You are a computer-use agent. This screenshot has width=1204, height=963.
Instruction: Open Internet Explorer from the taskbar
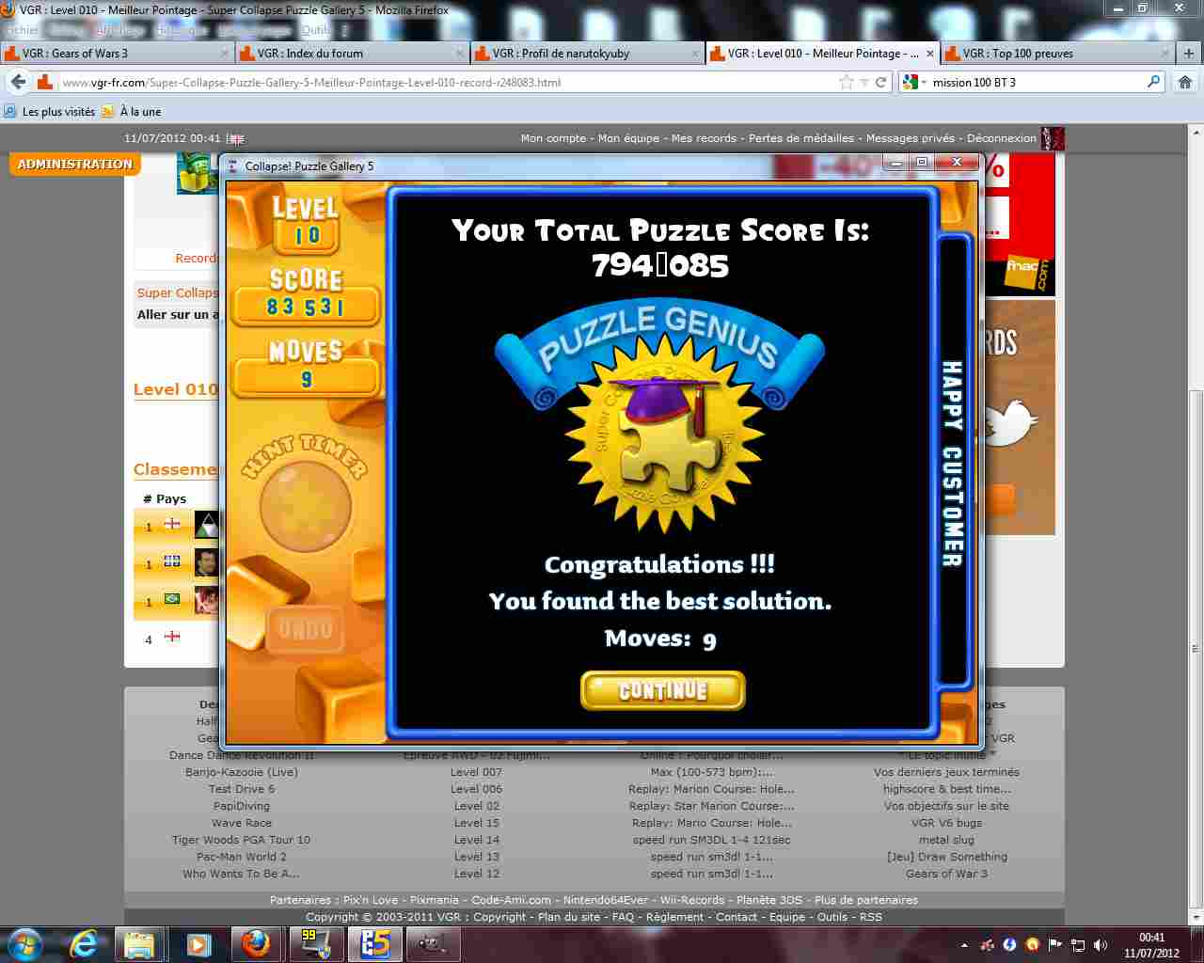[84, 943]
